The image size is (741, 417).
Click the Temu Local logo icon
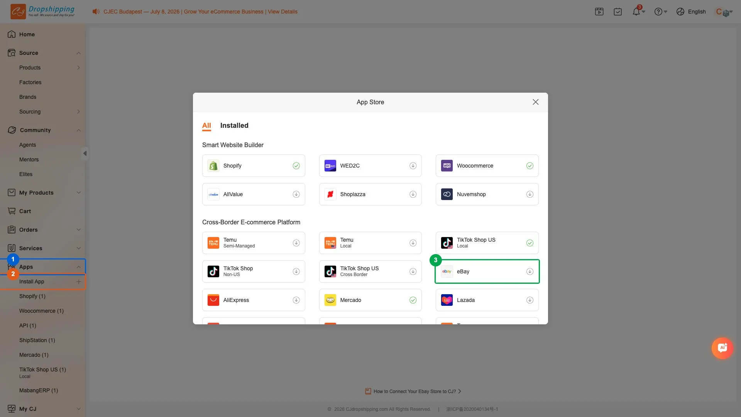[x=330, y=243]
